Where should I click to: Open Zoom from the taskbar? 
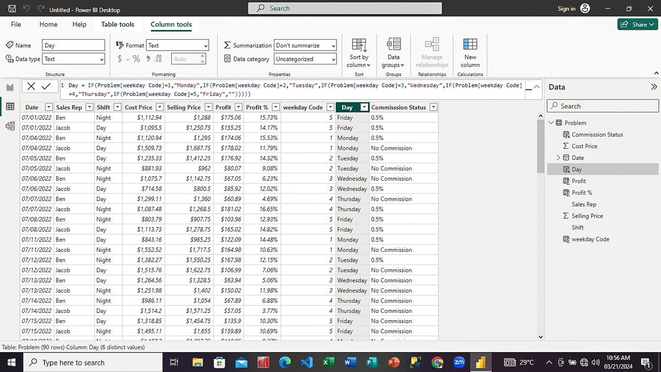coord(458,362)
